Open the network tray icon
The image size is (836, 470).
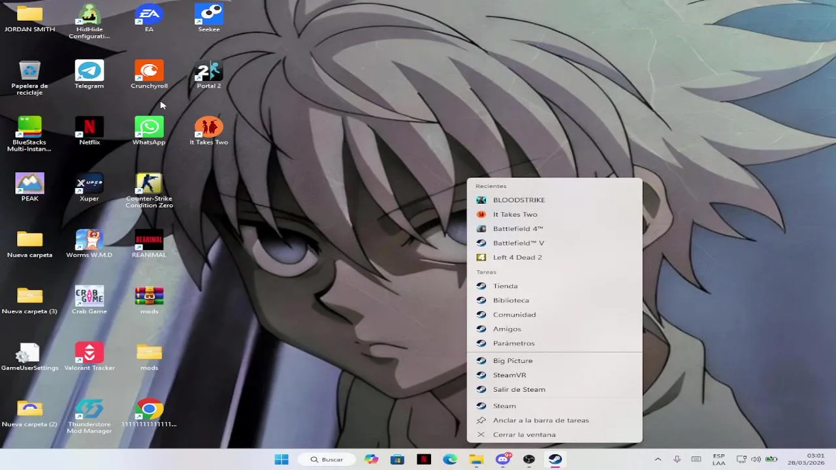pos(741,460)
